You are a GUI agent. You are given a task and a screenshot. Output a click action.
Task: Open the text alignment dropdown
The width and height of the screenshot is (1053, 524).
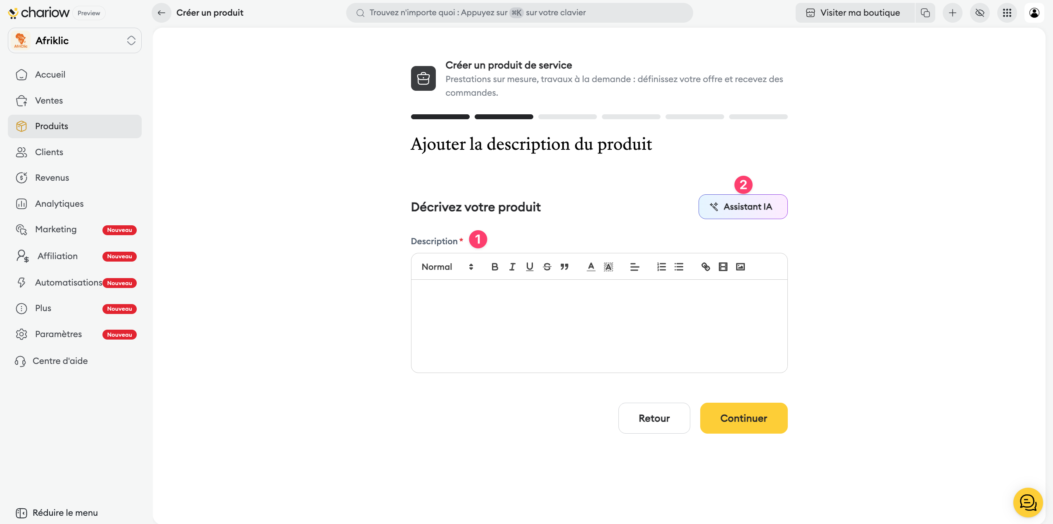pyautogui.click(x=635, y=267)
